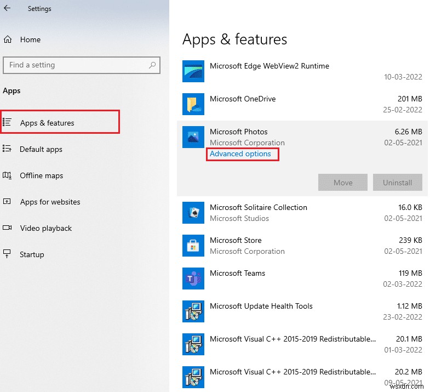
Task: Click the Microsoft Edge WebView2 Runtime icon
Action: click(x=193, y=71)
